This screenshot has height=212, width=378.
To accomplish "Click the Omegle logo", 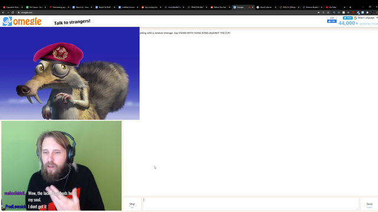I will click(x=22, y=21).
